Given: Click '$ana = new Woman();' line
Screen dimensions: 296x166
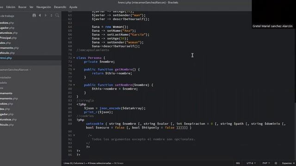Looking at the screenshot, I should [110, 27].
